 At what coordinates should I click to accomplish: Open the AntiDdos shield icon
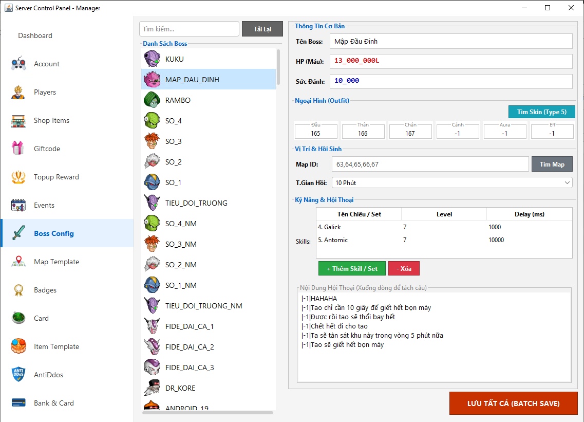[18, 374]
